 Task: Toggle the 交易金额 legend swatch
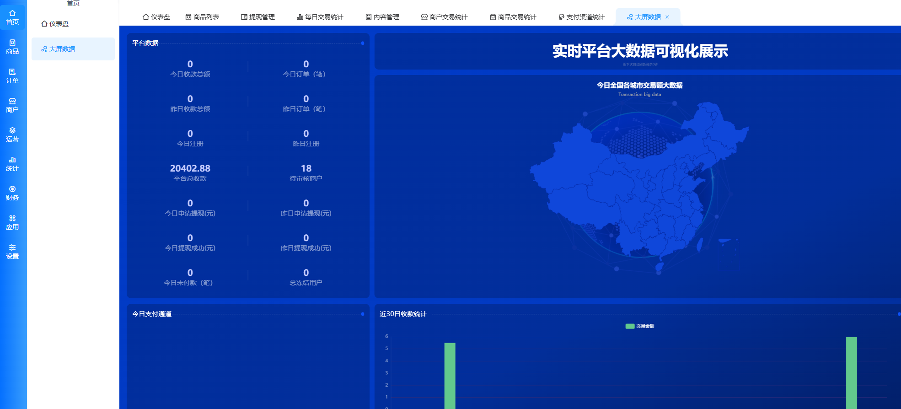(x=630, y=326)
